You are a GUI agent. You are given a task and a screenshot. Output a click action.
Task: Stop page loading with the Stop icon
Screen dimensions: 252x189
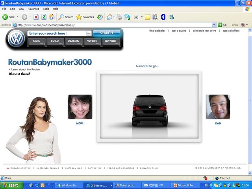click(x=36, y=17)
